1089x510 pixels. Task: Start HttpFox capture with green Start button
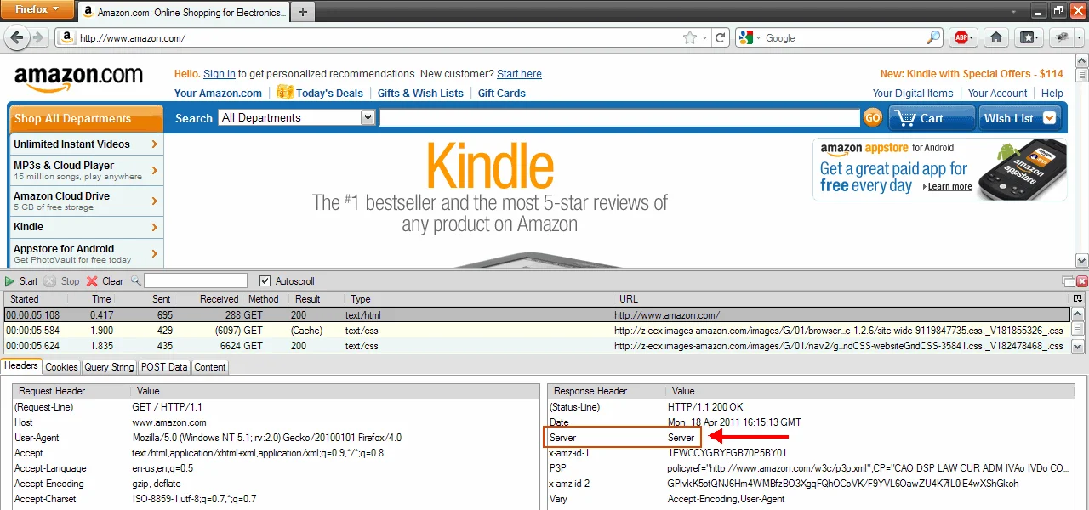pyautogui.click(x=21, y=281)
